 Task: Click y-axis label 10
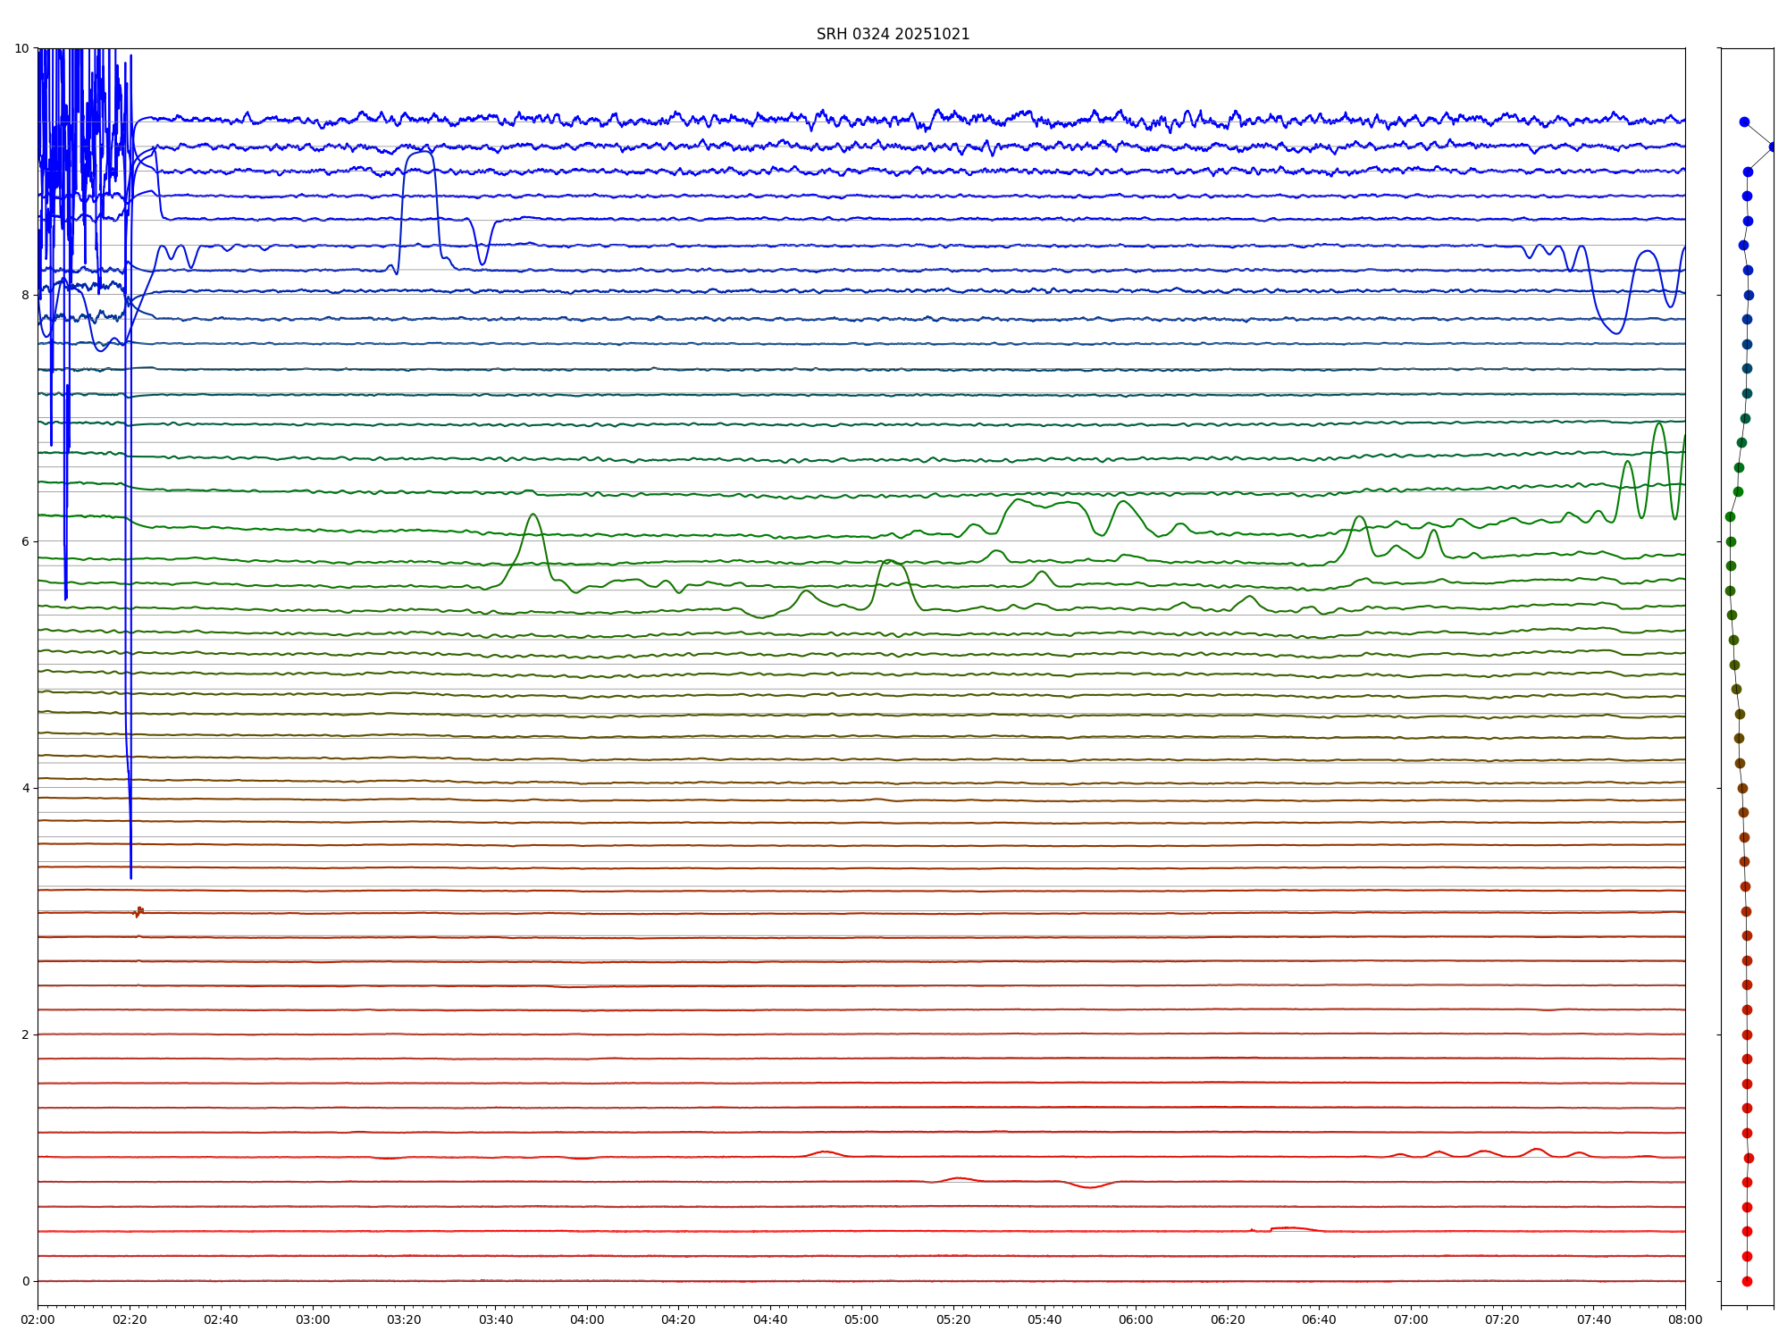[x=21, y=48]
